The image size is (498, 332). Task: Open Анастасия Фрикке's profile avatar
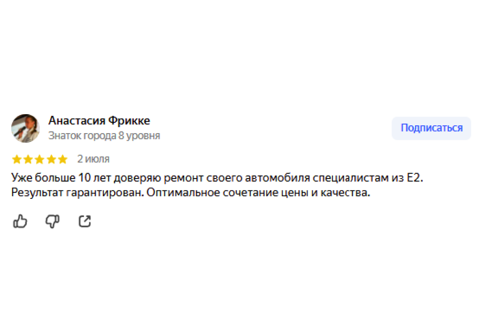point(25,128)
